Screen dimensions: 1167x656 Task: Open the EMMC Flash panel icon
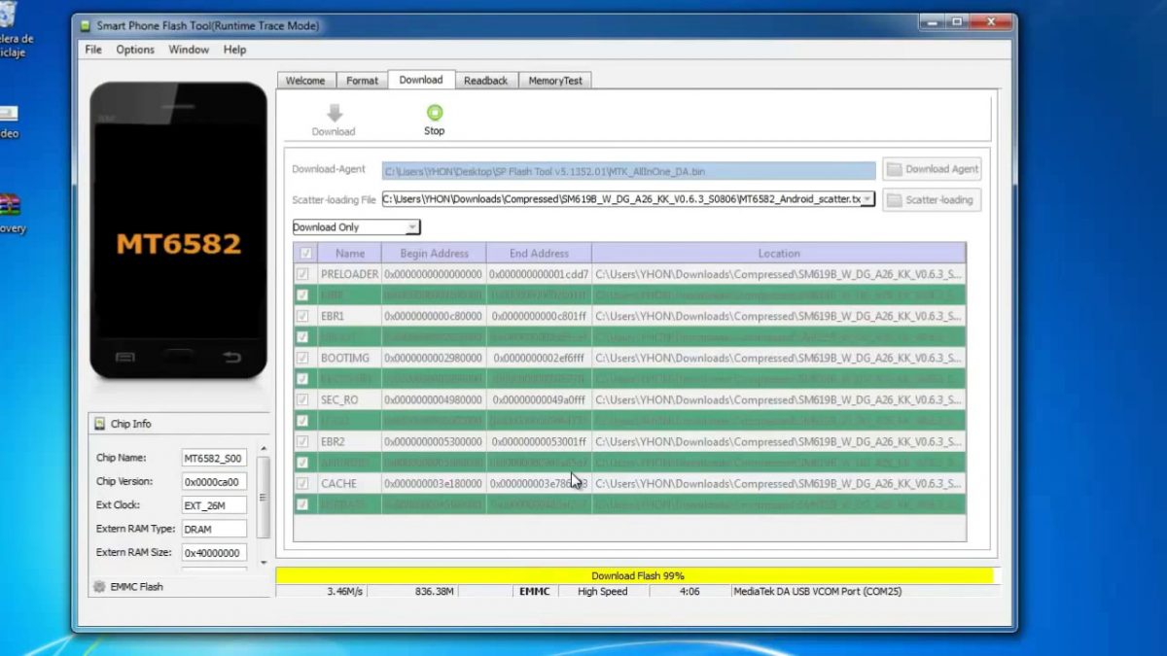98,586
